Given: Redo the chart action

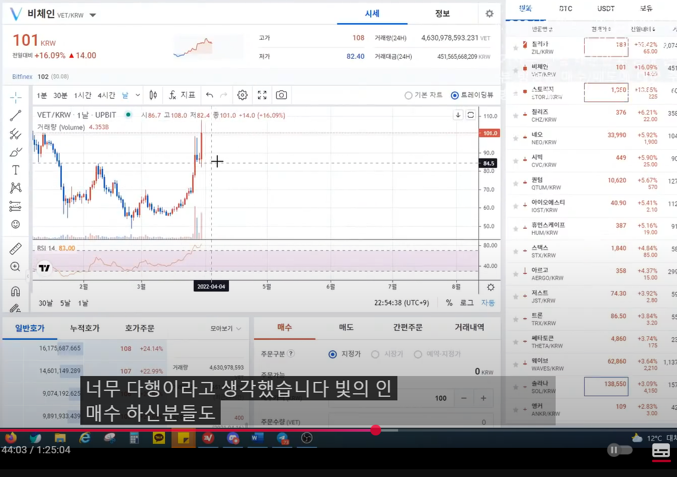Looking at the screenshot, I should (224, 95).
